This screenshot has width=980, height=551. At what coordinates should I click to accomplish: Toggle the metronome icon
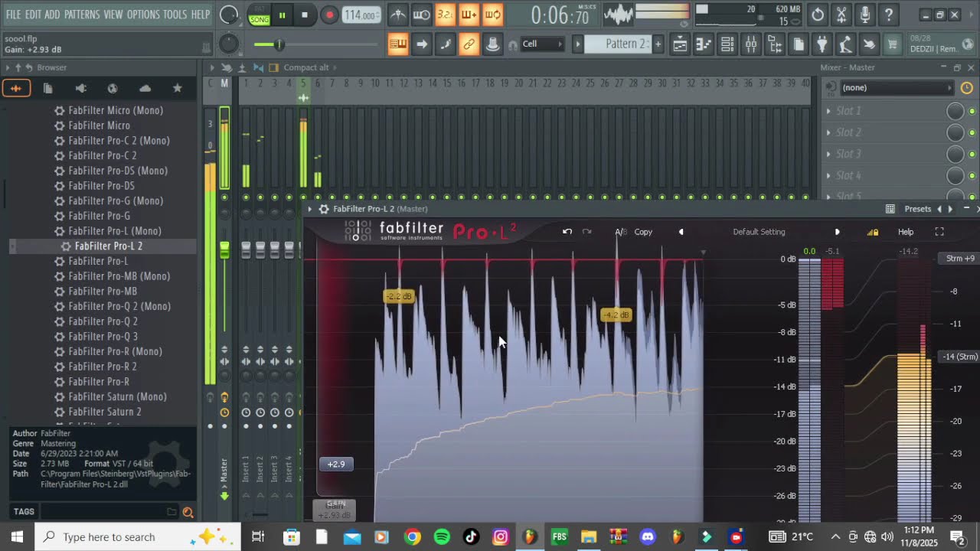click(x=398, y=15)
